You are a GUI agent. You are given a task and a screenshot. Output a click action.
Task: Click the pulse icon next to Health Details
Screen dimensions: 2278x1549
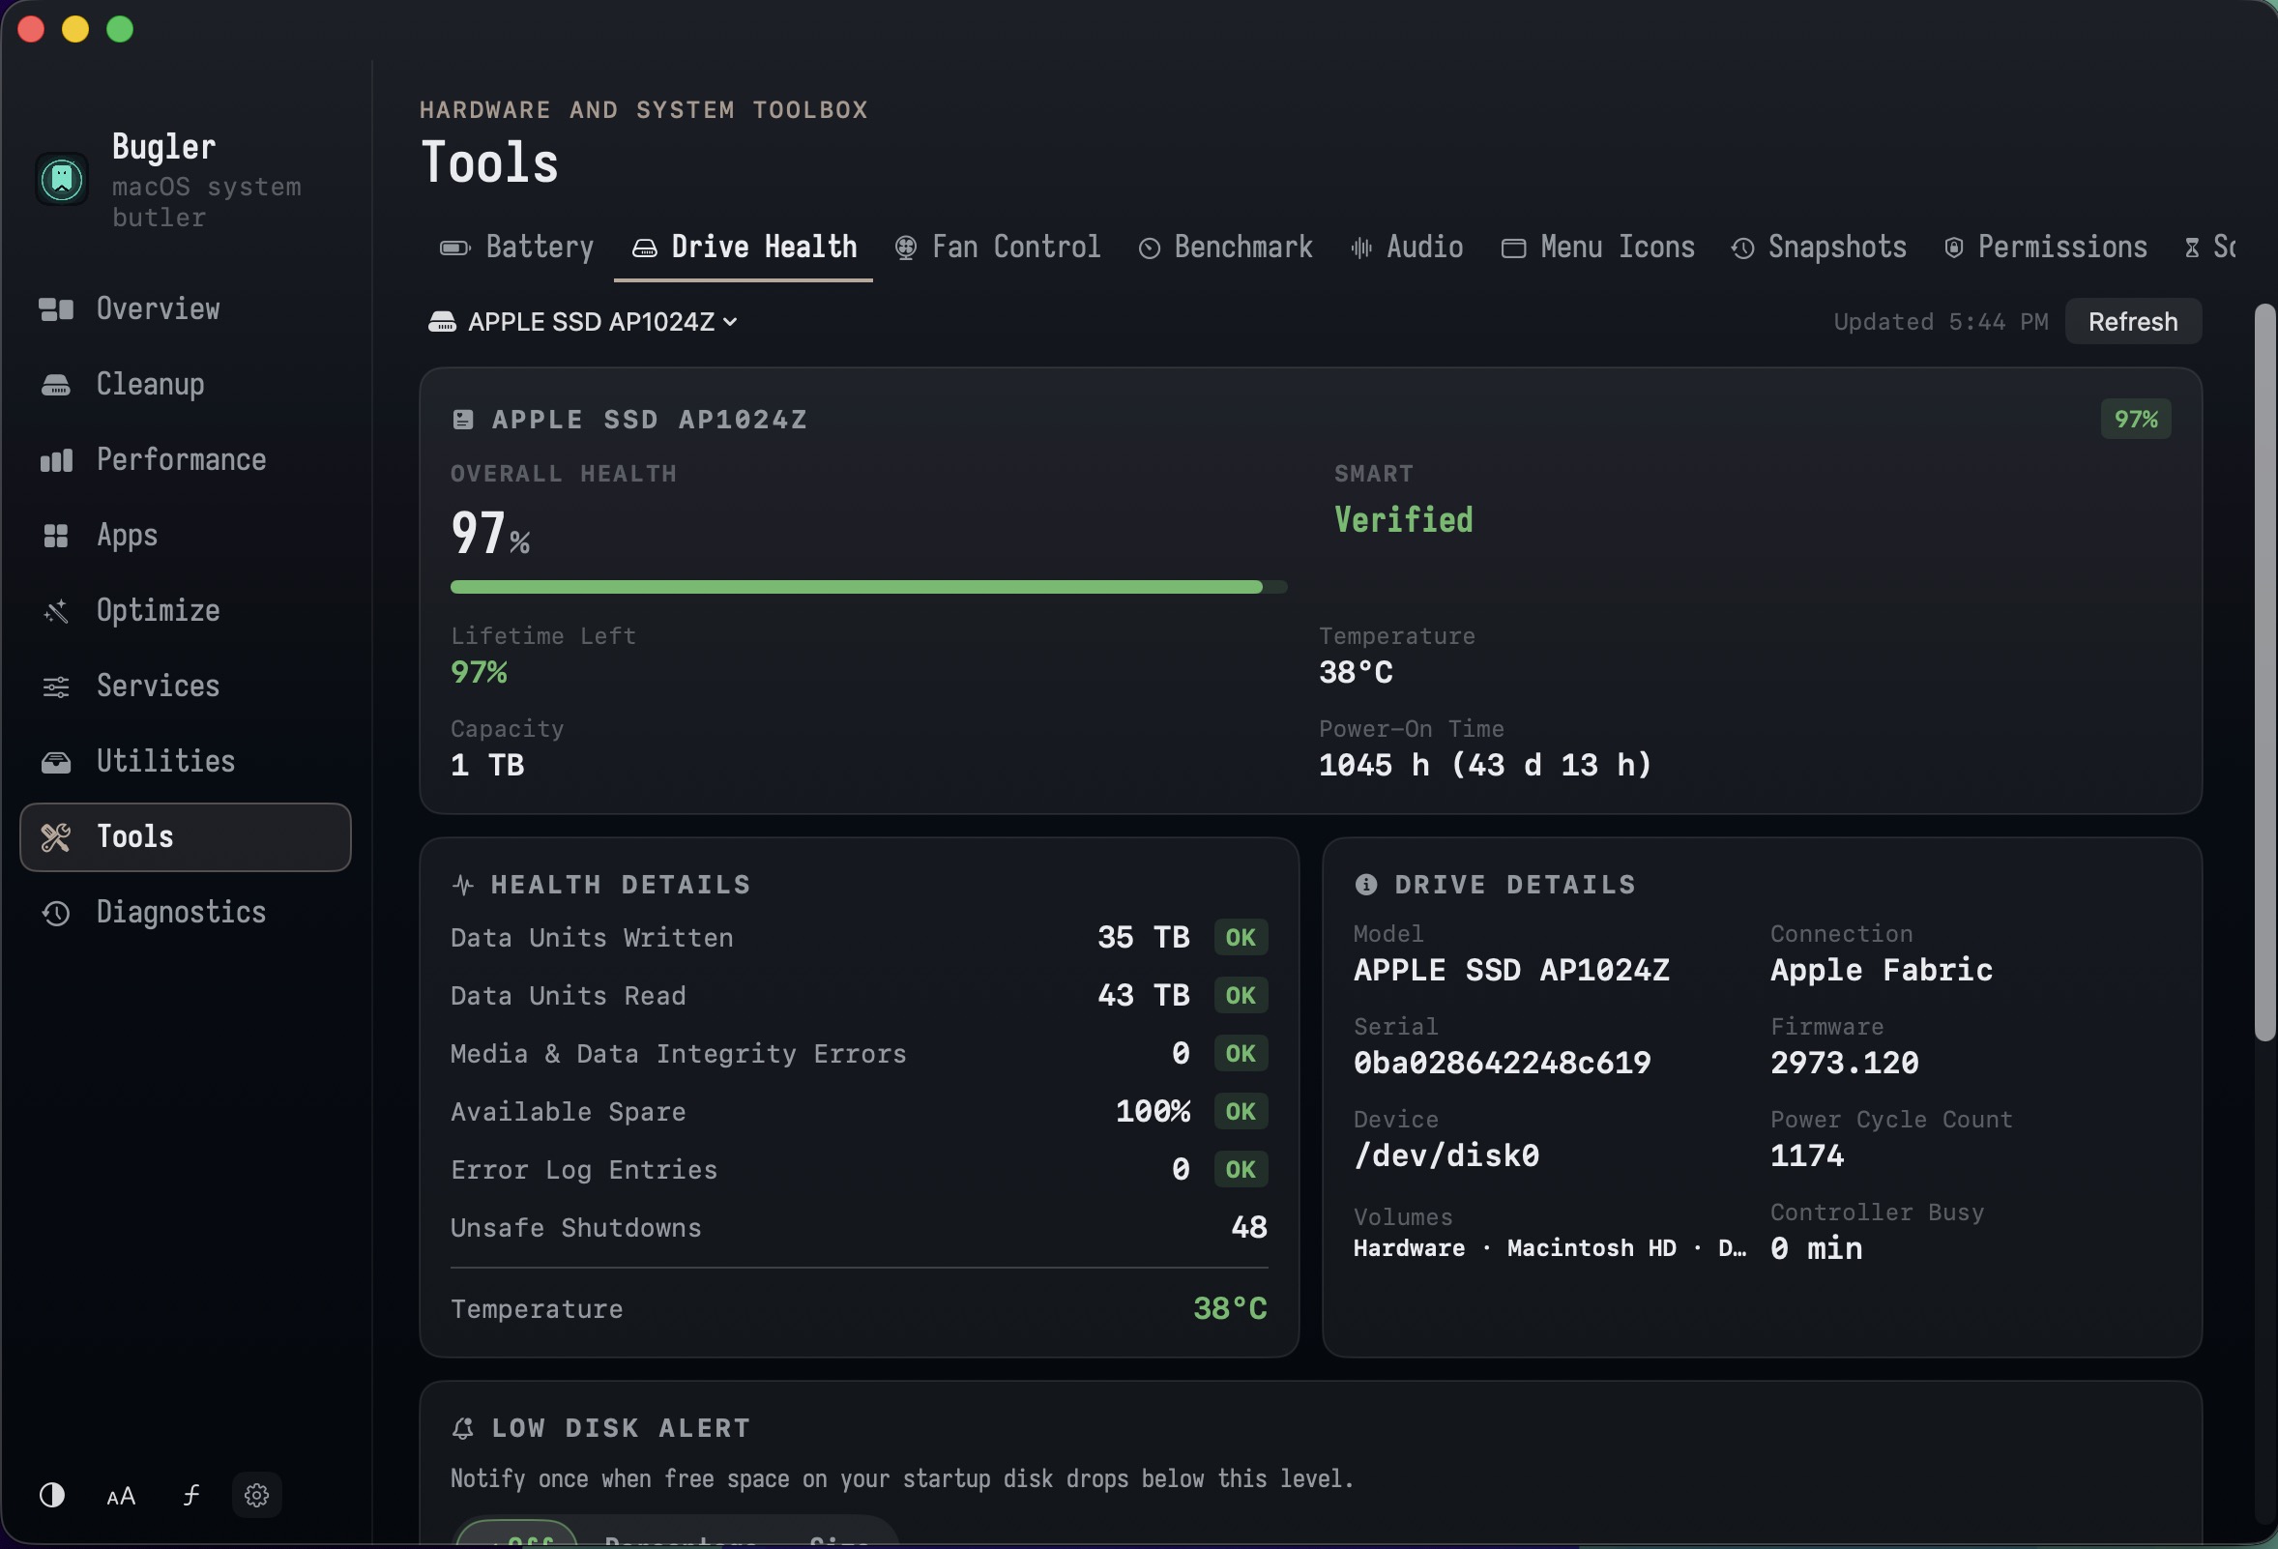(464, 886)
